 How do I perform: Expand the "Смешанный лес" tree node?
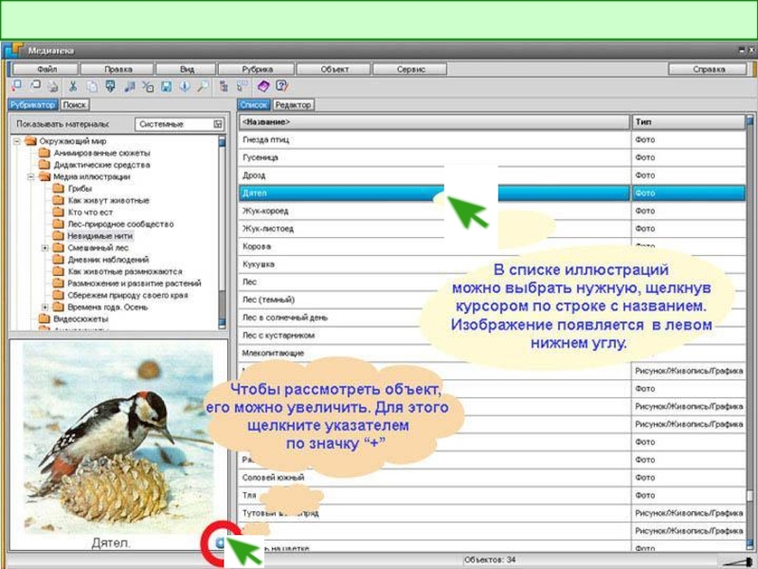pyautogui.click(x=45, y=248)
